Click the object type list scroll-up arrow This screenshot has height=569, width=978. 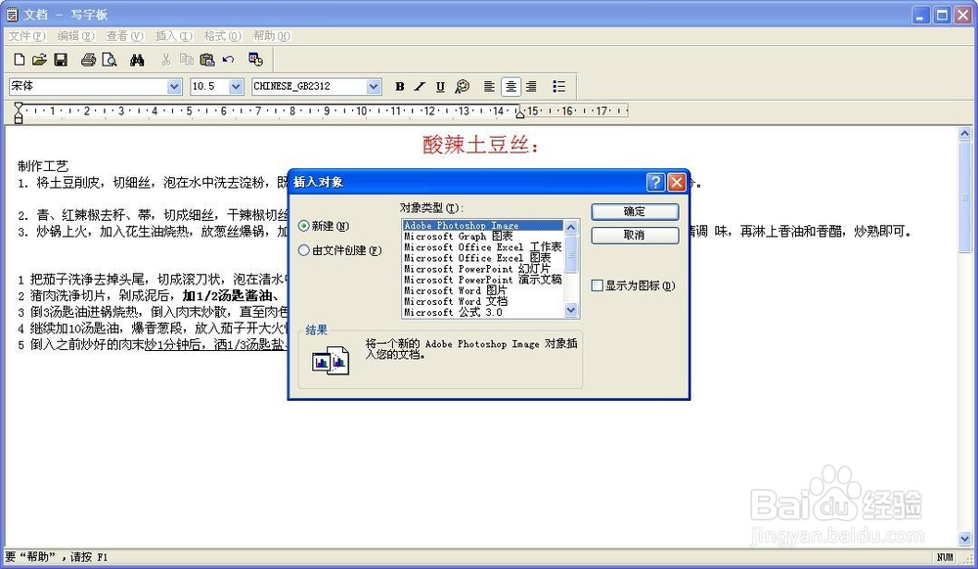(x=571, y=227)
